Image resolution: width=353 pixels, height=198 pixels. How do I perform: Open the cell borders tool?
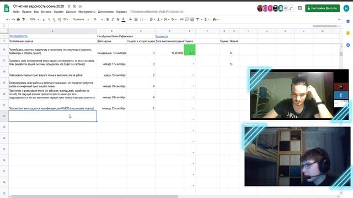point(136,20)
